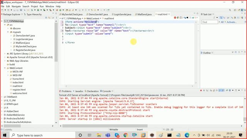Collapse the WebContent folder
The image size is (247, 139).
tap(5, 68)
